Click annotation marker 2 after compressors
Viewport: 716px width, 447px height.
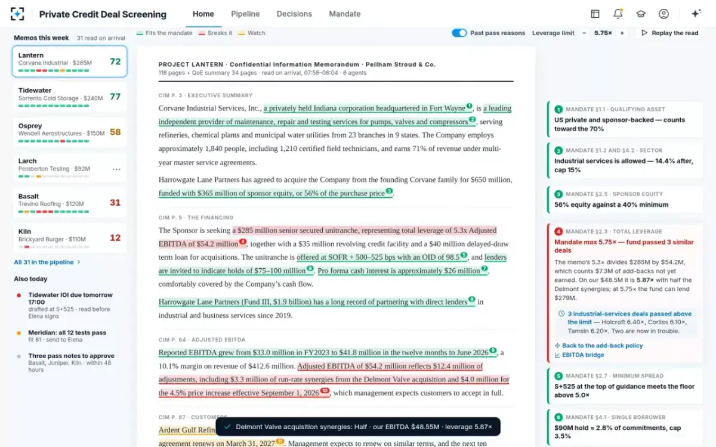[x=472, y=120]
